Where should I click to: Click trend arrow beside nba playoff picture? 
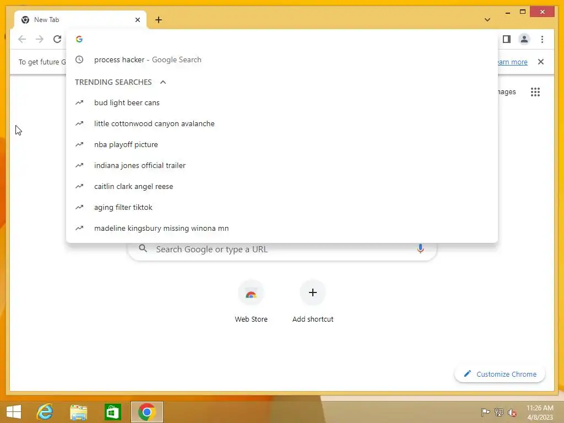pos(79,144)
